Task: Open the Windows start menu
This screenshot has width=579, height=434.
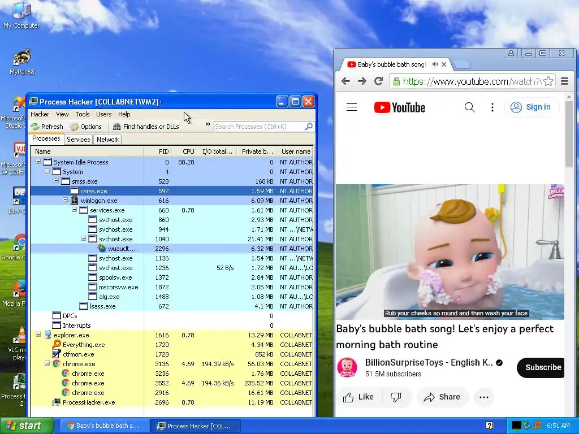Action: tap(27, 426)
